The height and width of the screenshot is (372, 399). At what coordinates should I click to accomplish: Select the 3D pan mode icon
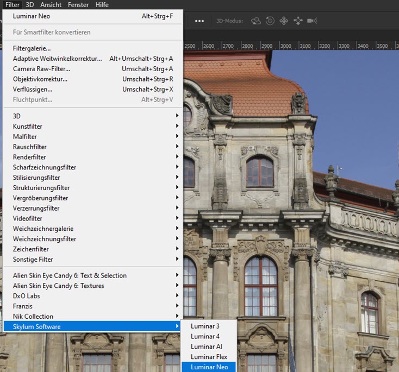(284, 21)
